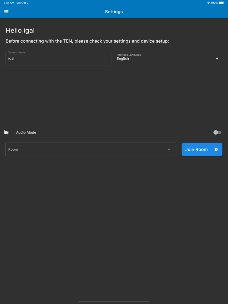Click the Interface Language caret icon
Screen dimensions: 228x304
tap(217, 59)
